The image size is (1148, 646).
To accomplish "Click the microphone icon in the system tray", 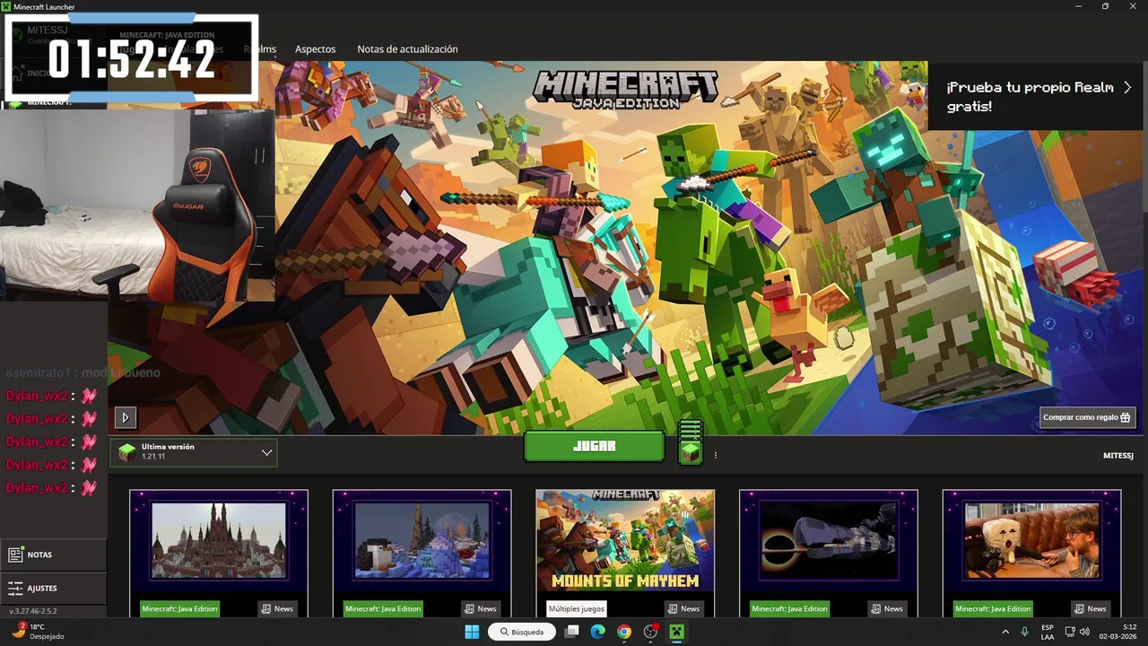I will pyautogui.click(x=1024, y=632).
